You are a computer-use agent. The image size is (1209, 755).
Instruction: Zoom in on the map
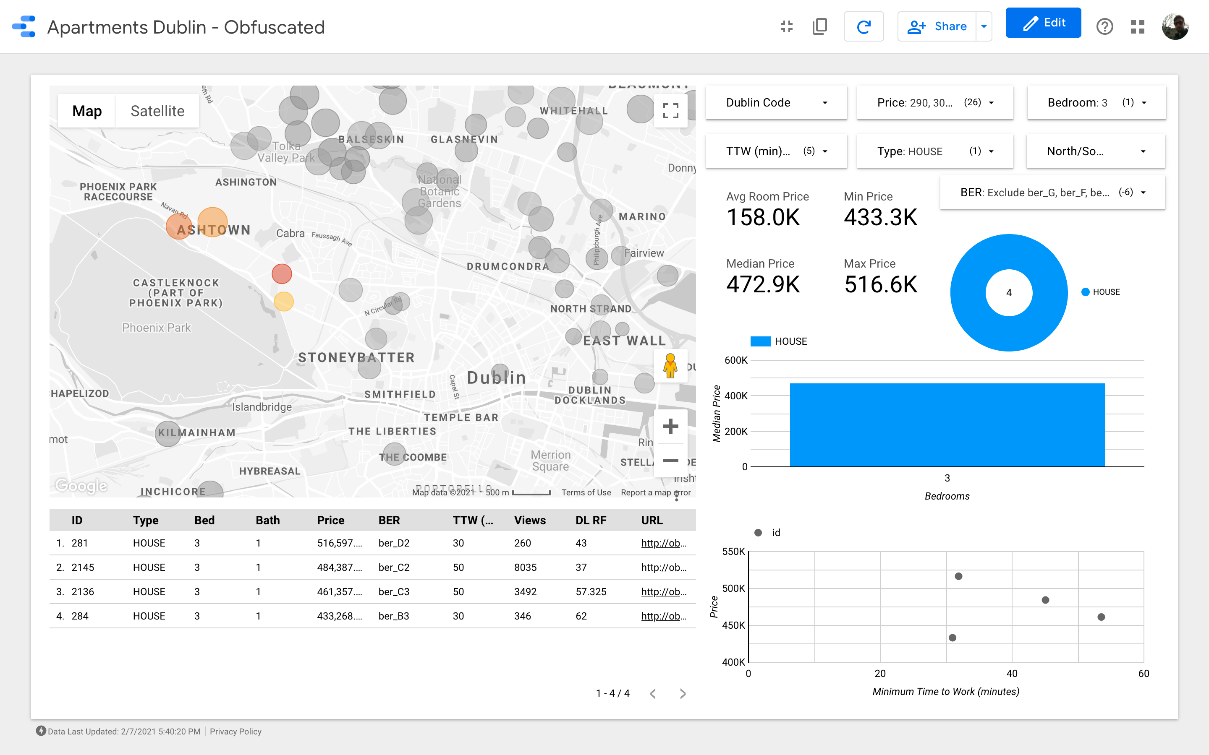(x=670, y=427)
